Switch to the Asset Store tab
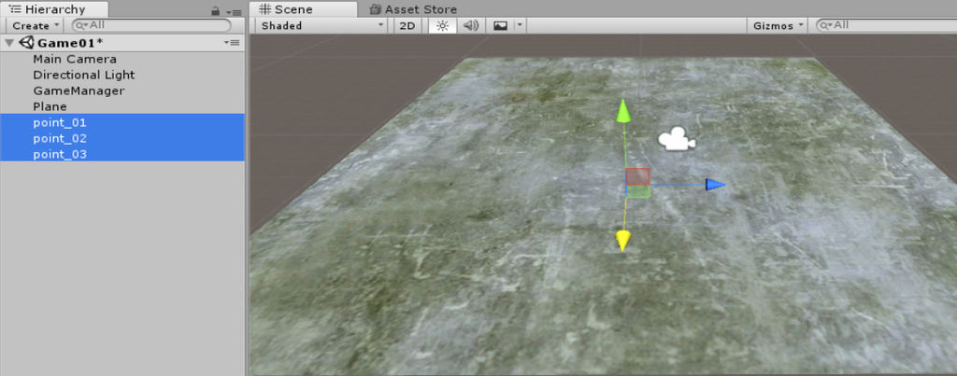The height and width of the screenshot is (376, 957). point(413,9)
